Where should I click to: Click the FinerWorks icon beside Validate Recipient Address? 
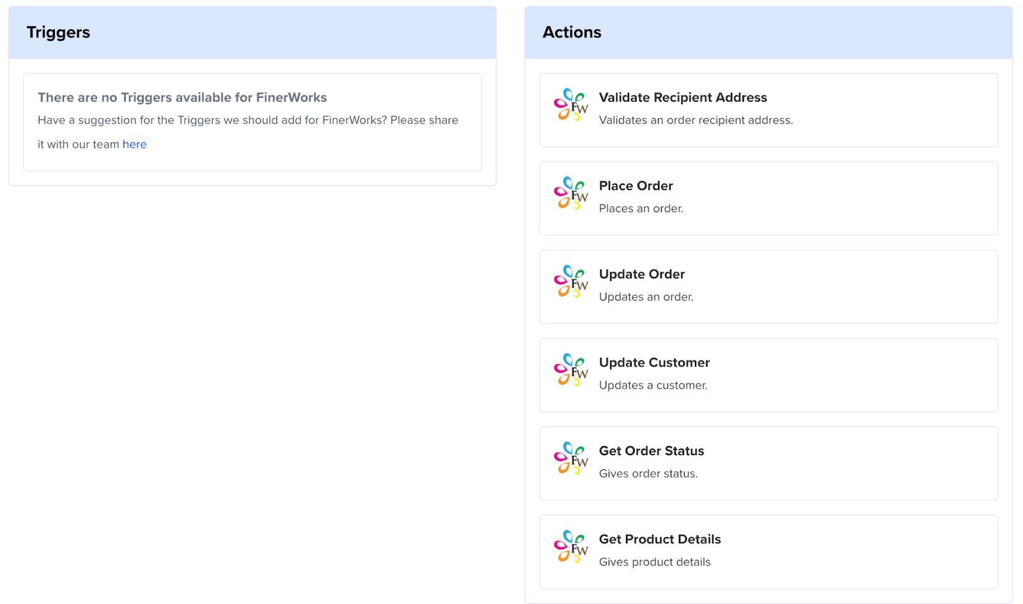[x=570, y=105]
